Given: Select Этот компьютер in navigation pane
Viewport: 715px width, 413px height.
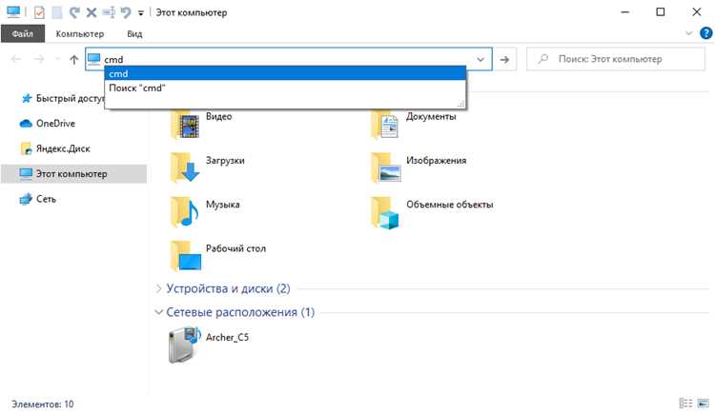Looking at the screenshot, I should 73,174.
